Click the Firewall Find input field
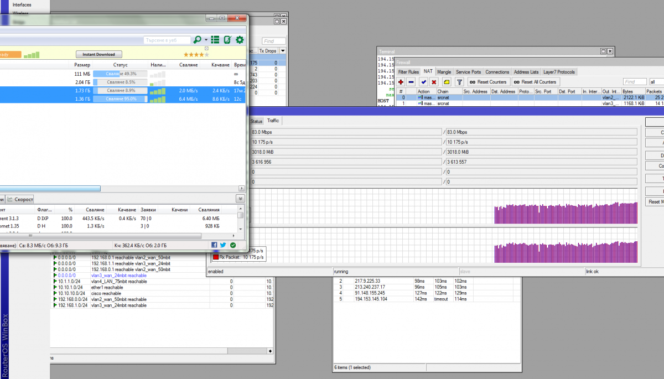Image resolution: width=664 pixels, height=379 pixels. [634, 82]
